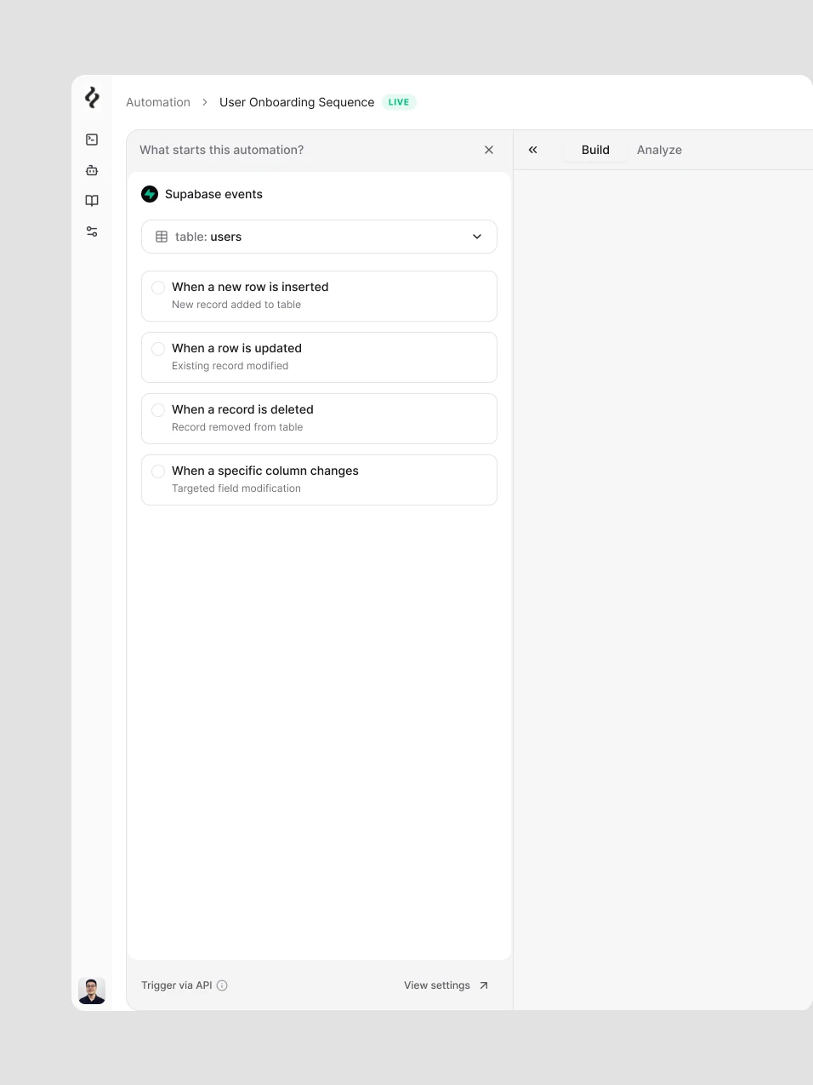The image size is (813, 1085).
Task: Click the arrow icon next to View settings
Action: (484, 985)
